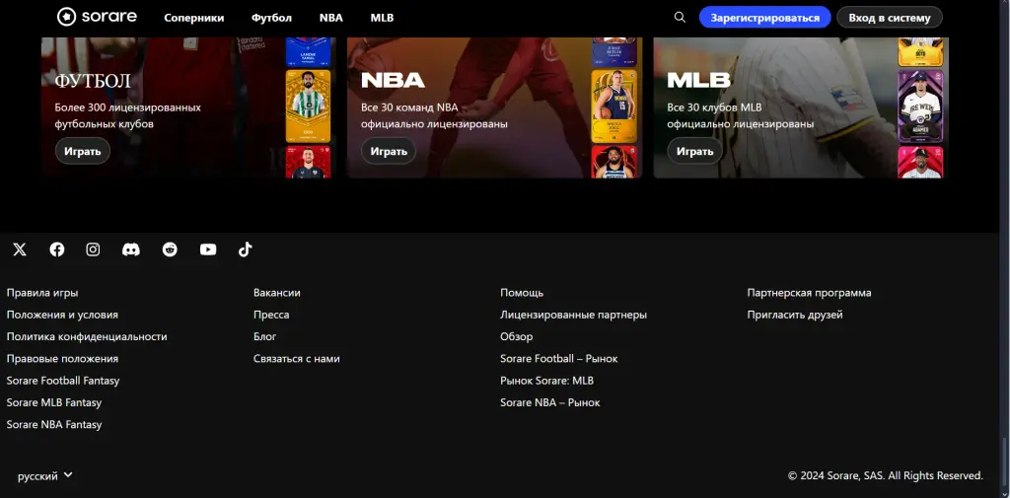Open Sorare NBA – Рынок link
Viewport: 1010px width, 498px height.
[x=550, y=402]
